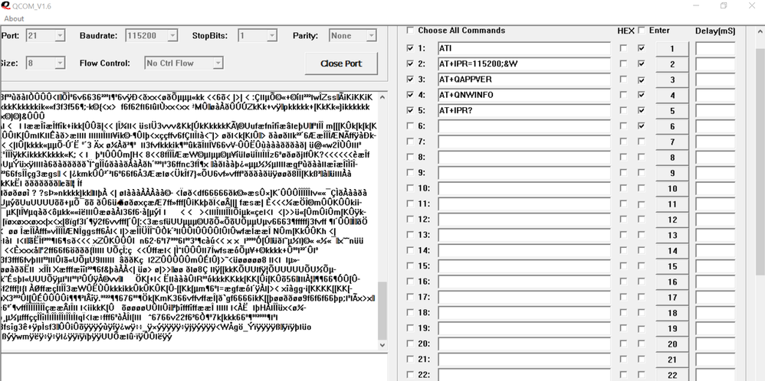Viewport: 765px width, 381px height.
Task: Uncheck command 1 selection checkbox
Action: [x=410, y=48]
